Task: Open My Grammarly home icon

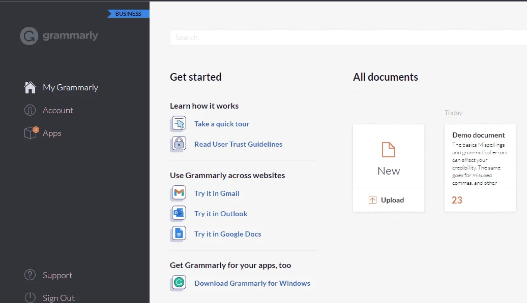Action: [x=30, y=87]
